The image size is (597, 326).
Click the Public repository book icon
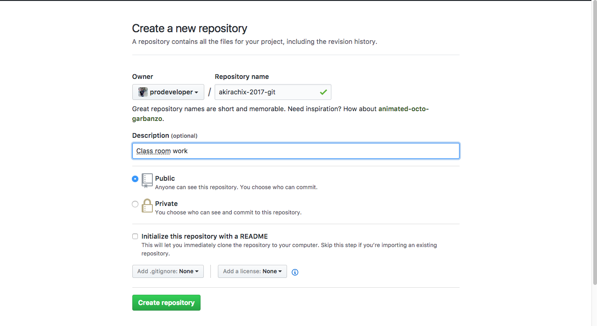coord(147,180)
